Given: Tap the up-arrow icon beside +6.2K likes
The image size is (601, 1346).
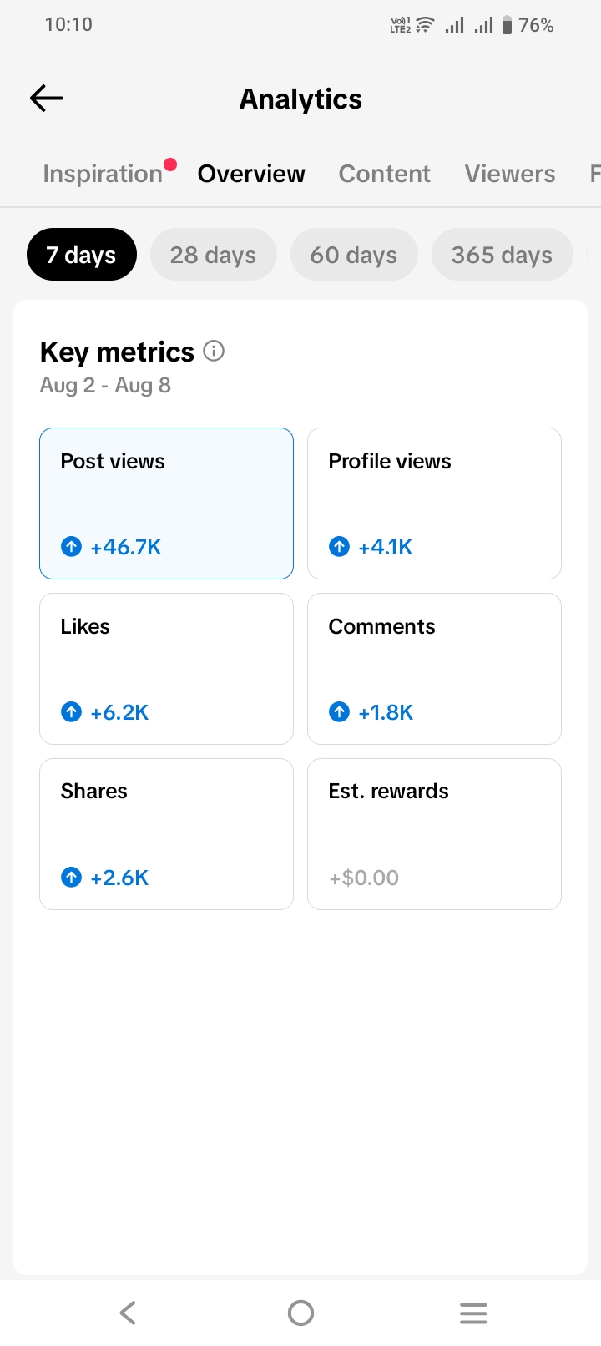Looking at the screenshot, I should pos(72,712).
